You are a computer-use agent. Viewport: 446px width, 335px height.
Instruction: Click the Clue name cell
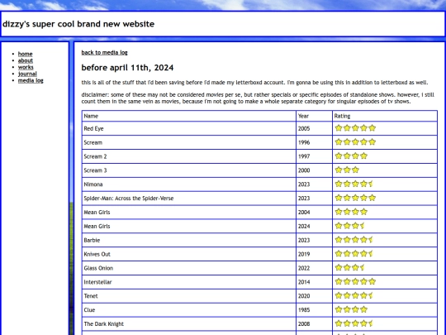point(189,310)
